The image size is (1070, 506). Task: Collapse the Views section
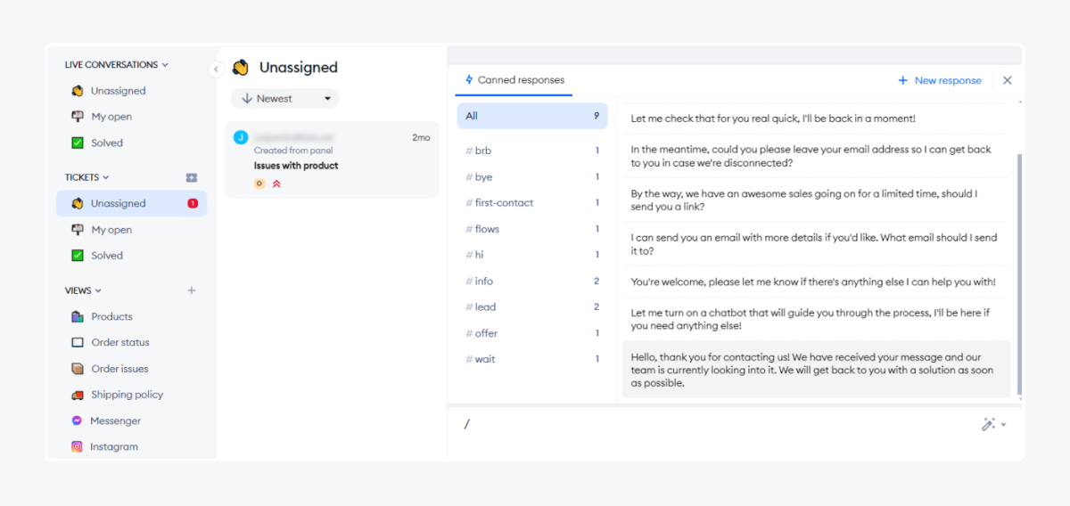pyautogui.click(x=83, y=290)
